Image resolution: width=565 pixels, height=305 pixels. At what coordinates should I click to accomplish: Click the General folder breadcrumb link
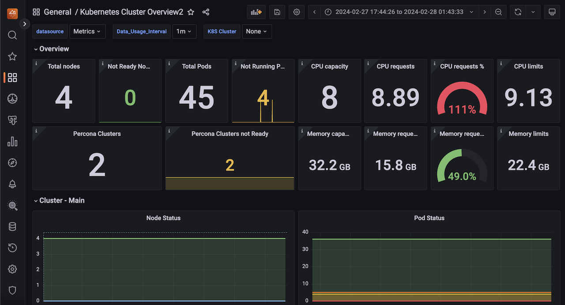pyautogui.click(x=57, y=12)
